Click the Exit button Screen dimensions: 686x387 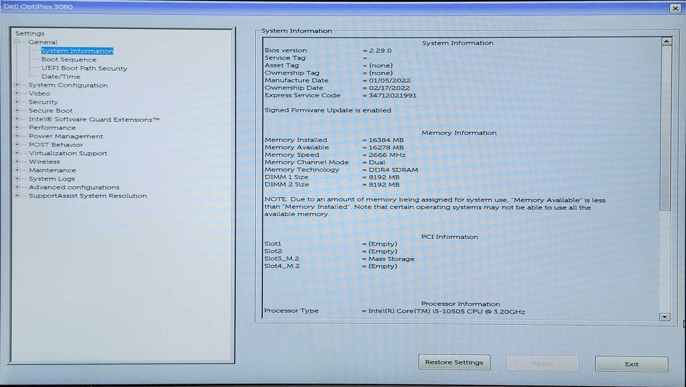631,364
